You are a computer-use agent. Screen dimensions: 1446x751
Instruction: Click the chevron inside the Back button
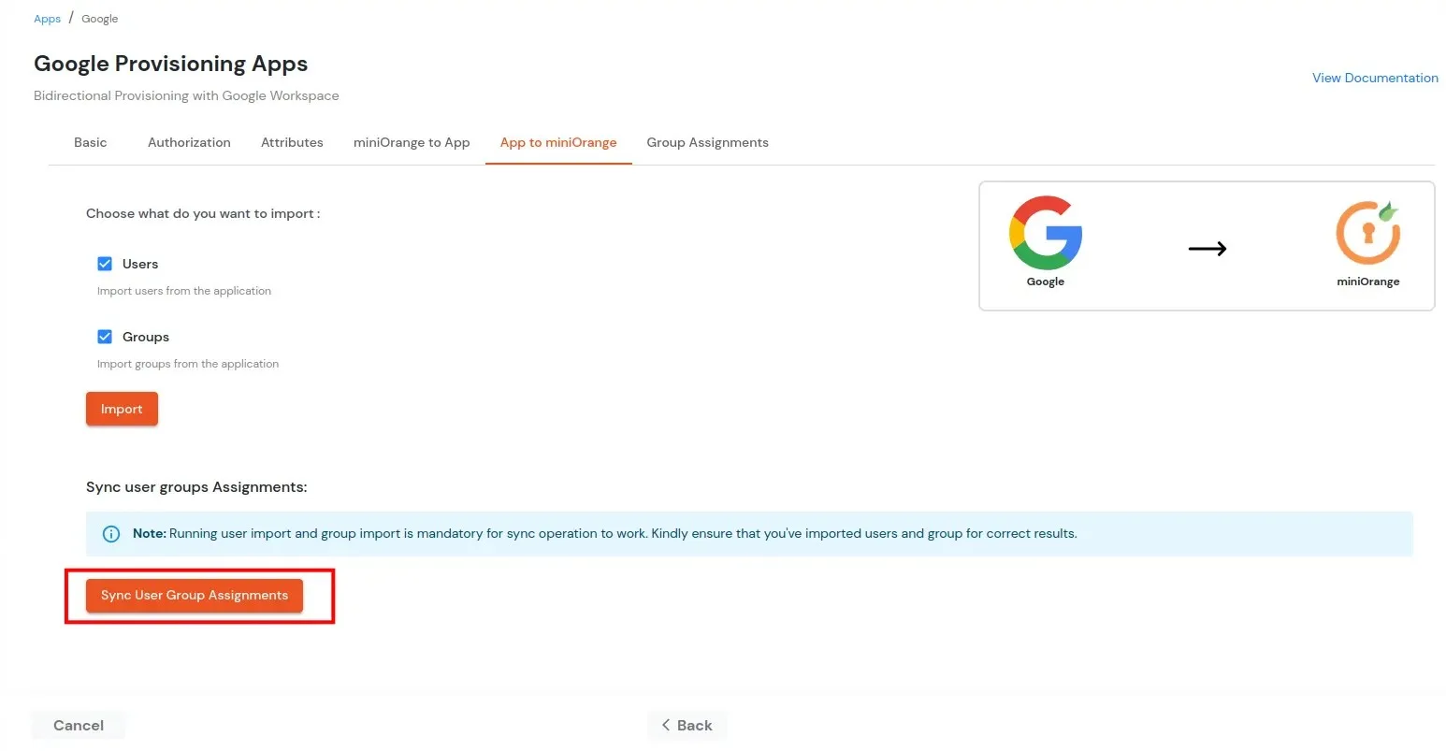(666, 725)
